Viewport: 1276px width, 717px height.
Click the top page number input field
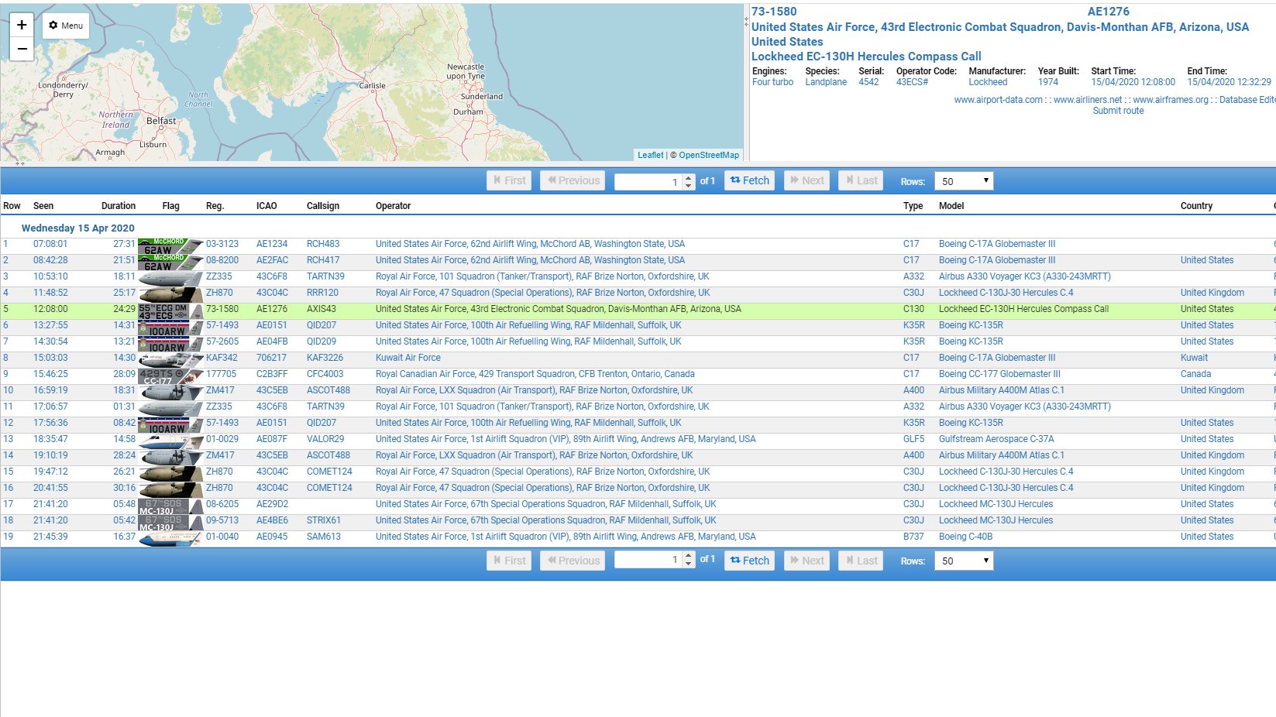[648, 181]
